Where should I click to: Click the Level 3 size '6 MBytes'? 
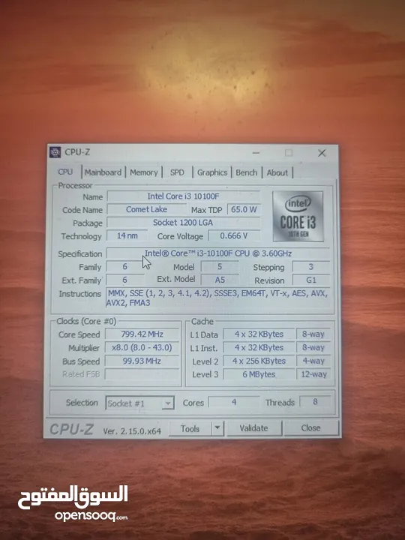(259, 374)
